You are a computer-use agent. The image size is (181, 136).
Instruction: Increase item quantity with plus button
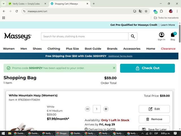pyautogui.click(x=106, y=109)
